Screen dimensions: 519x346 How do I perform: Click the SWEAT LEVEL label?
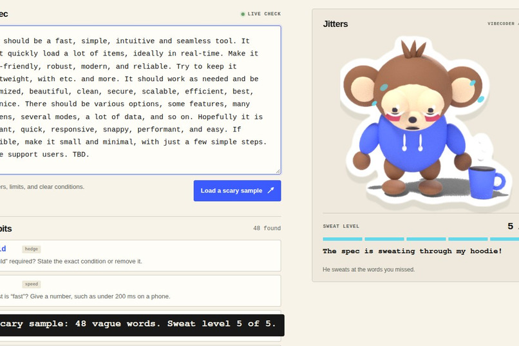(x=341, y=226)
